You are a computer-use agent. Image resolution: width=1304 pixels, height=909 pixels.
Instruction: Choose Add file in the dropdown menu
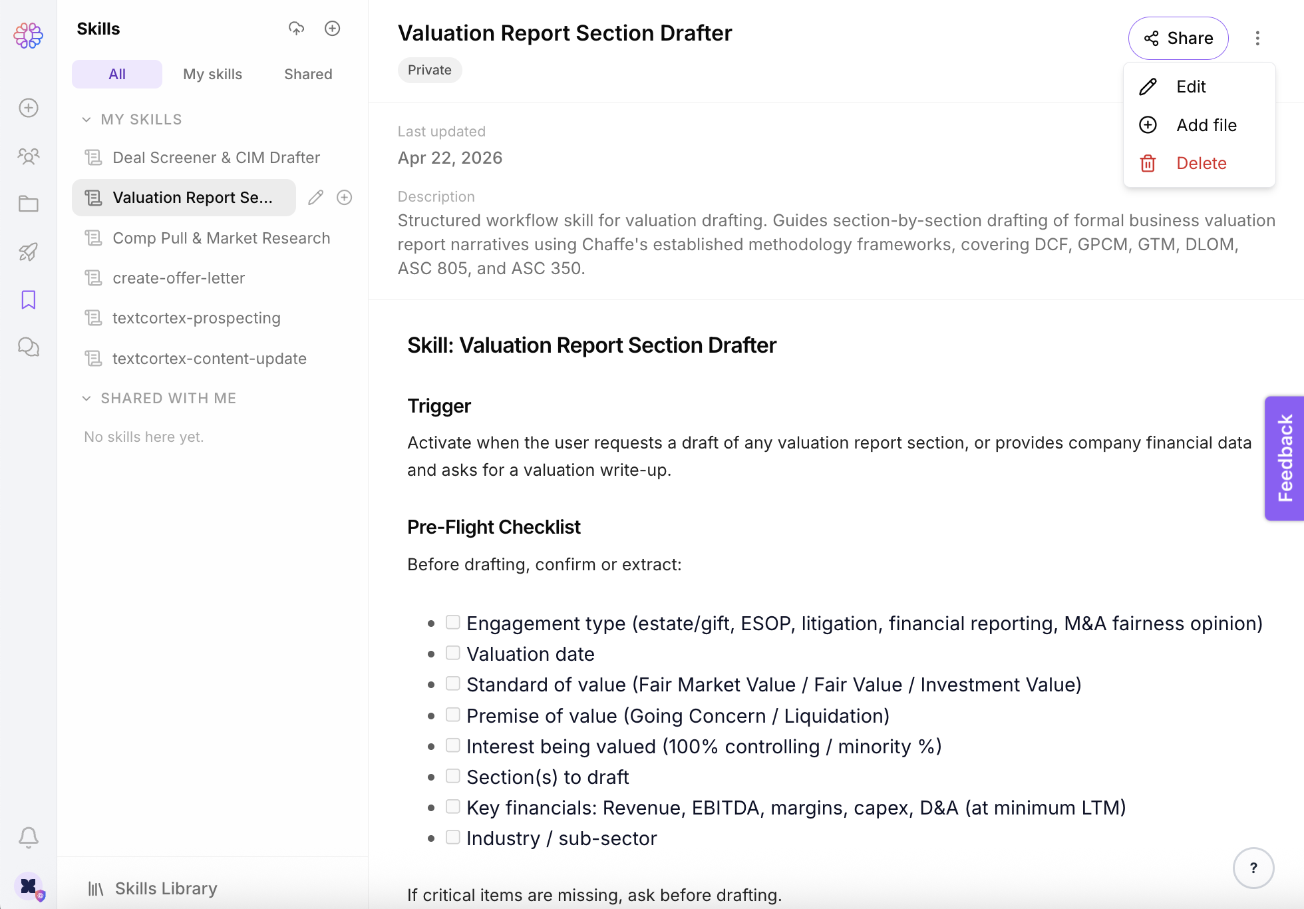[1206, 125]
